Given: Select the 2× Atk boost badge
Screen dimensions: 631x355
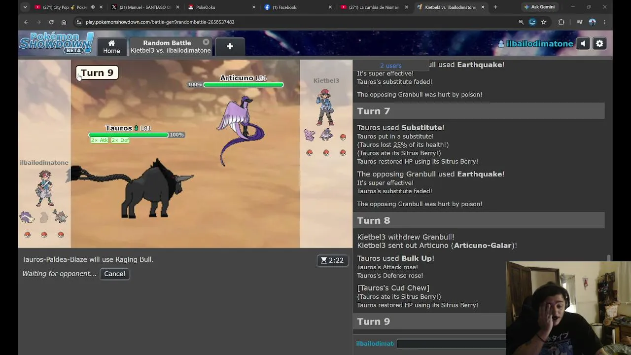Looking at the screenshot, I should click(x=99, y=140).
